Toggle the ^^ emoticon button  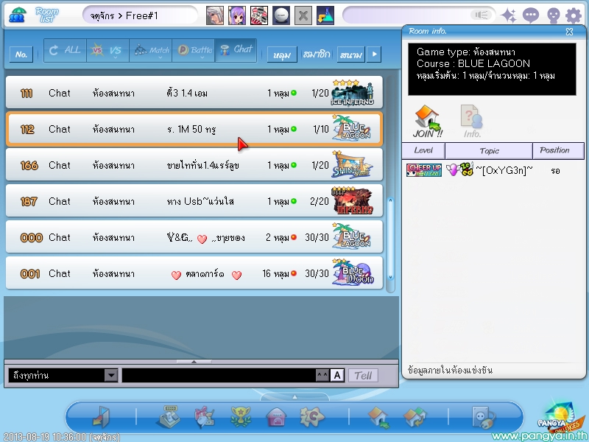coord(322,375)
